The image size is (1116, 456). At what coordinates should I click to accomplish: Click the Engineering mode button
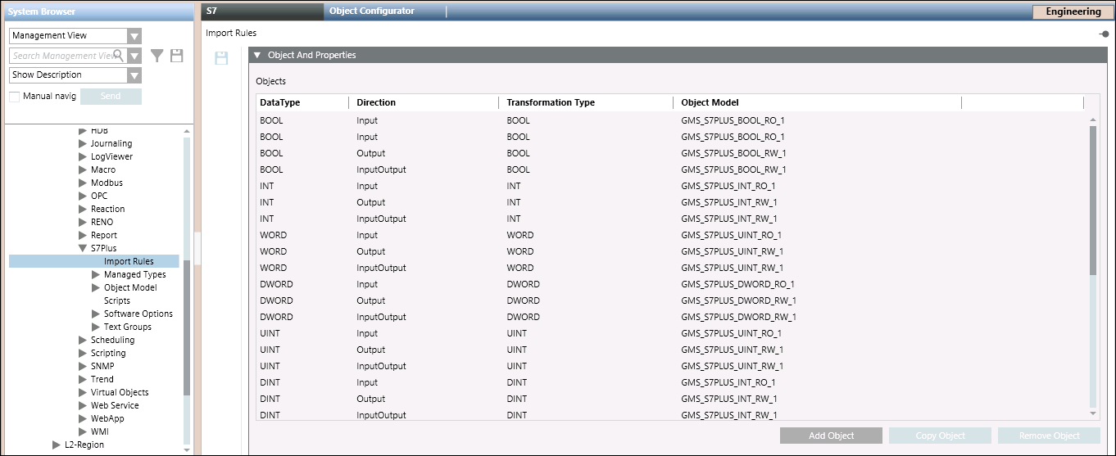(1073, 11)
